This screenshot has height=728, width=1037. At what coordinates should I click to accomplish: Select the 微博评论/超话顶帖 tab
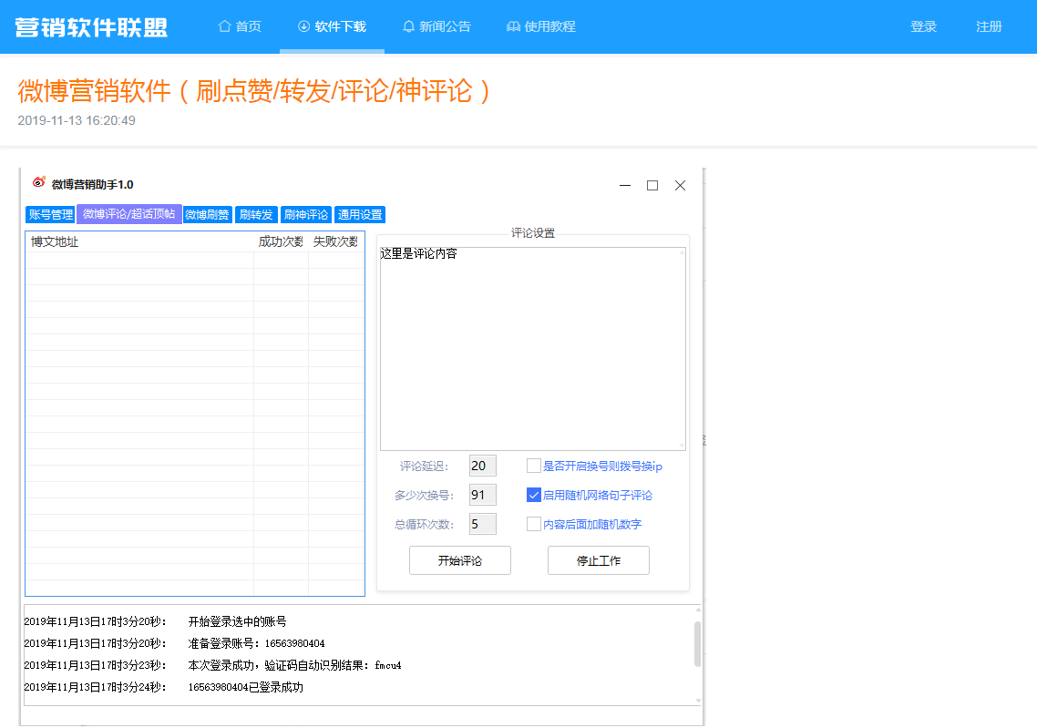point(129,214)
